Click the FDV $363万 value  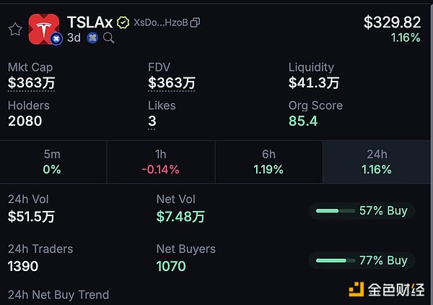coord(172,83)
